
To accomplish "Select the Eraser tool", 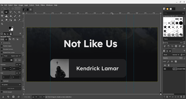I will point(19,16).
